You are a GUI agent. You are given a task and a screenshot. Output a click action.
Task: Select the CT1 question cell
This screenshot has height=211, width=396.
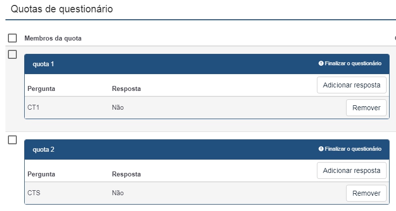point(33,108)
